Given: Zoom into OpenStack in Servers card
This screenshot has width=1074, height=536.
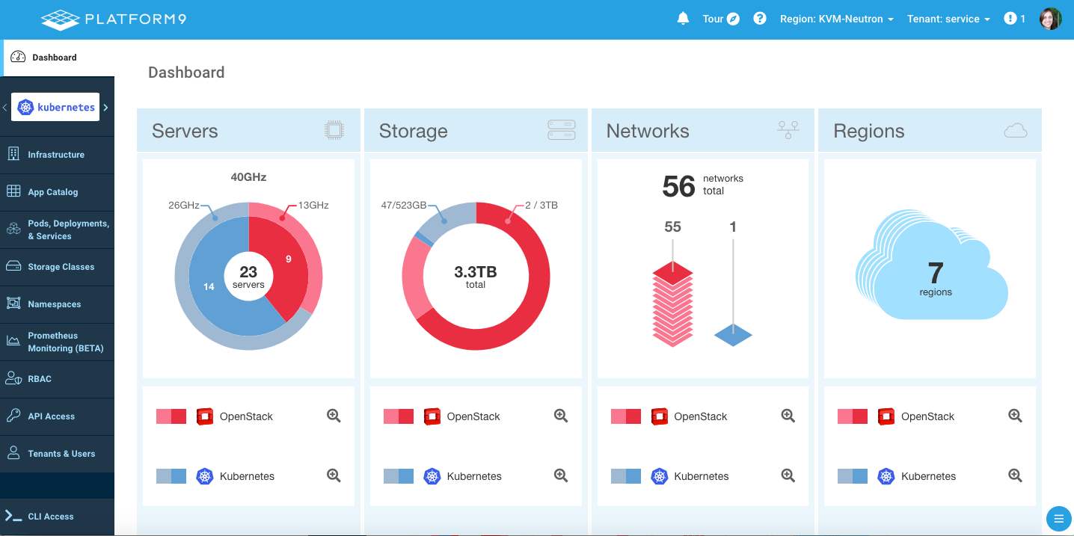Looking at the screenshot, I should [334, 416].
